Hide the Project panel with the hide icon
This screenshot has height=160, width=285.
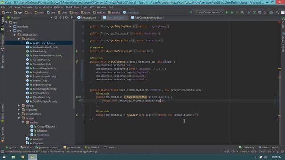coord(72,18)
